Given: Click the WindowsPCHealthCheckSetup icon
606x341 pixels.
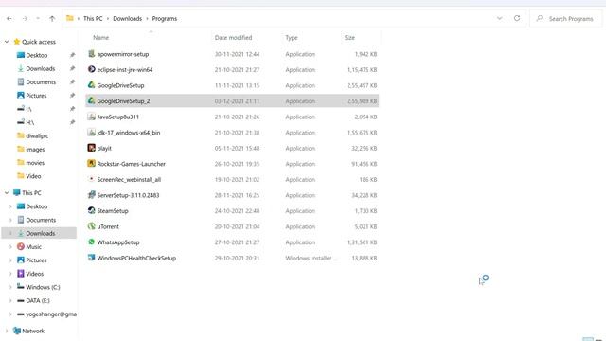Looking at the screenshot, I should coord(91,258).
